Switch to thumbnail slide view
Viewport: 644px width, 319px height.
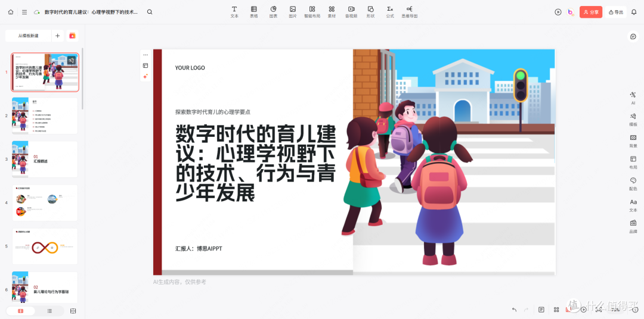tap(20, 311)
